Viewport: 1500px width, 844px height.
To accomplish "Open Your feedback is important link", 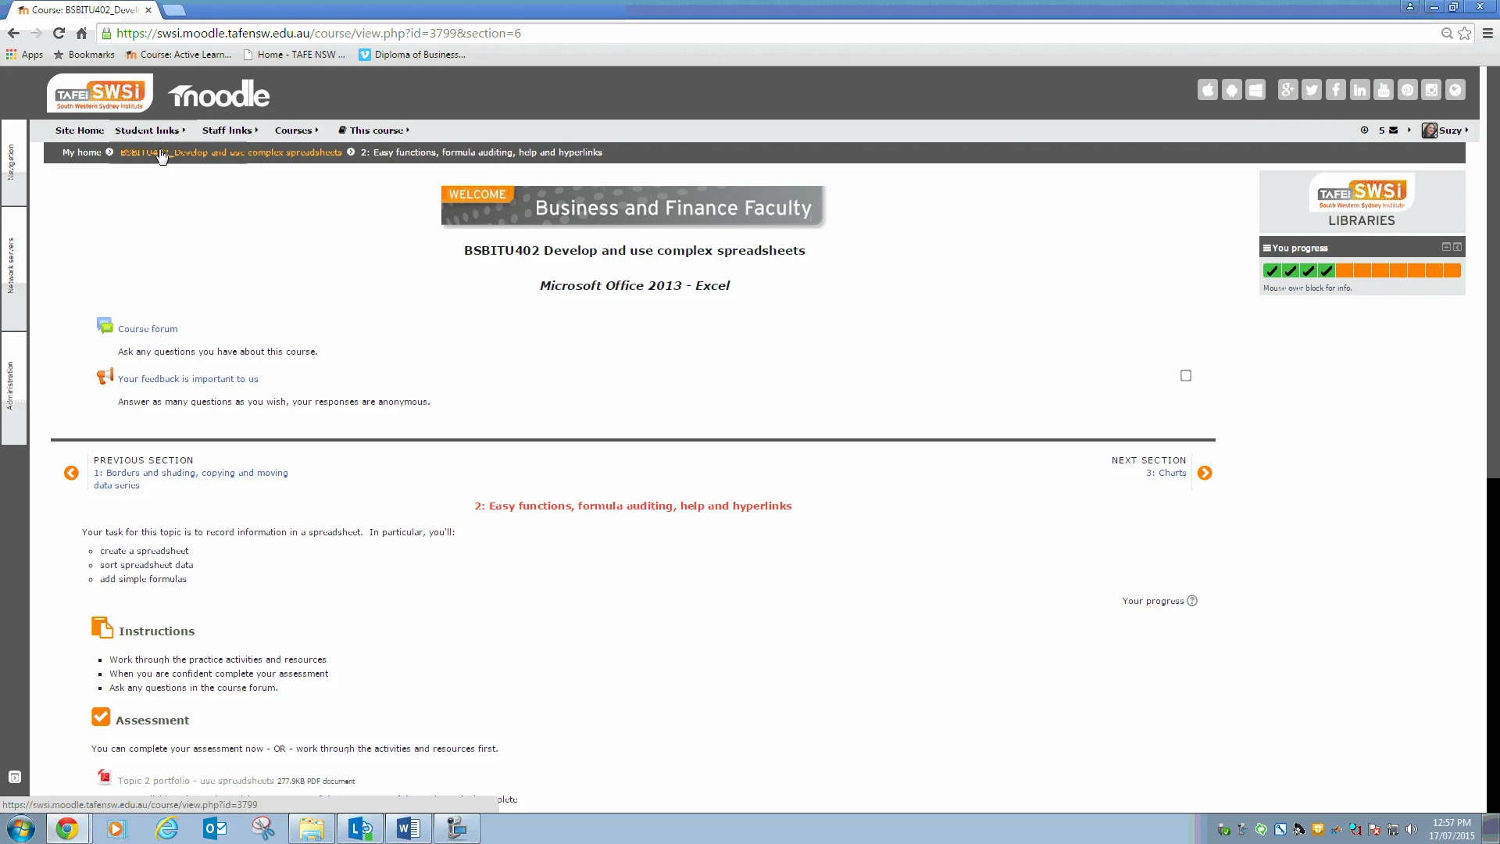I will point(188,379).
